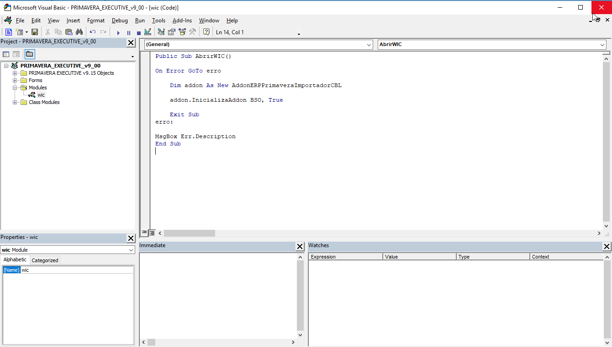This screenshot has height=347, width=612.
Task: Switch to Full Module View button
Action: click(x=152, y=233)
